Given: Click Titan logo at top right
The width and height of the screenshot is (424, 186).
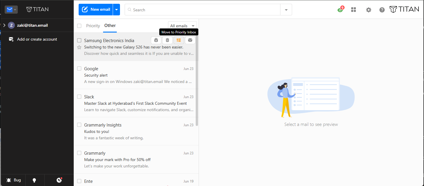Looking at the screenshot, I should click(x=404, y=9).
